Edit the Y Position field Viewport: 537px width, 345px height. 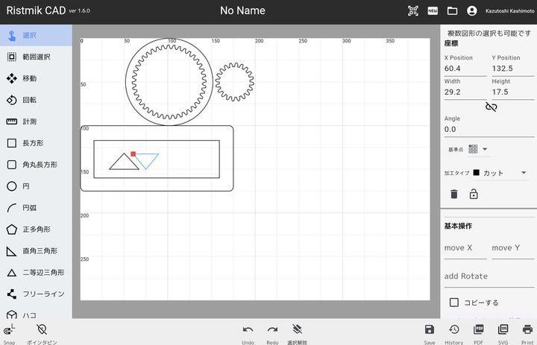[512, 69]
